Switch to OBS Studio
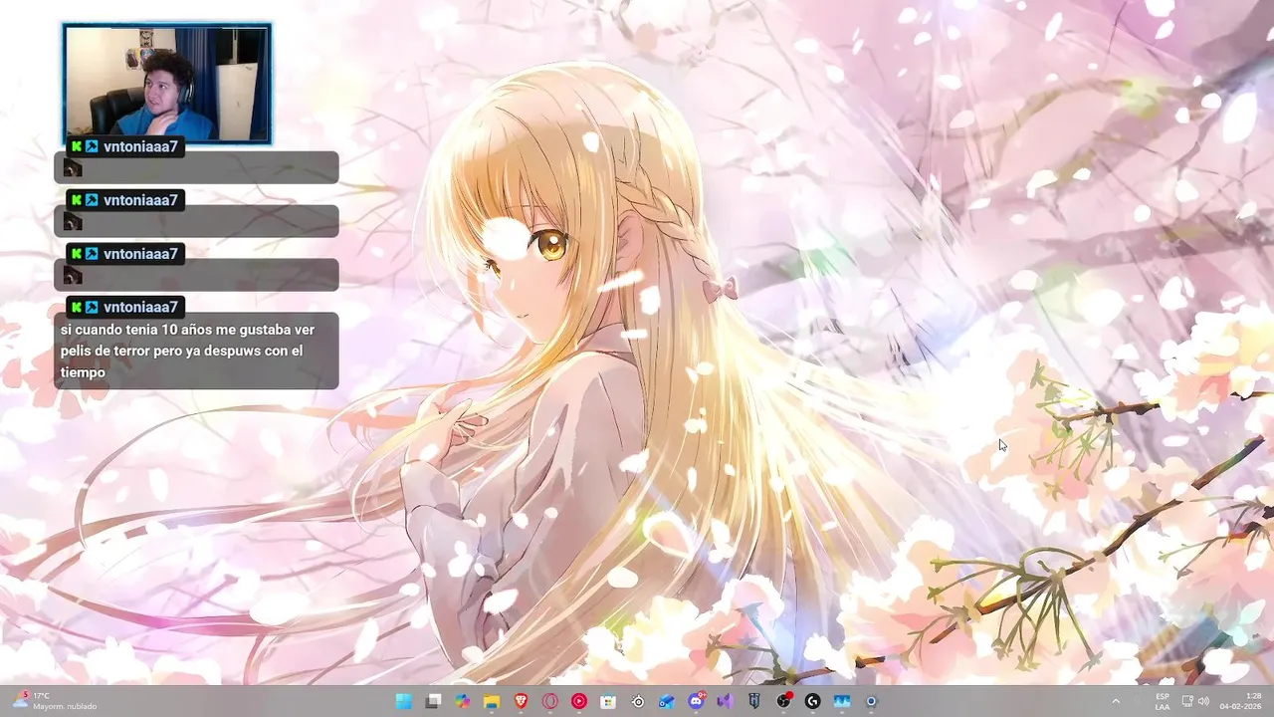 (x=783, y=701)
